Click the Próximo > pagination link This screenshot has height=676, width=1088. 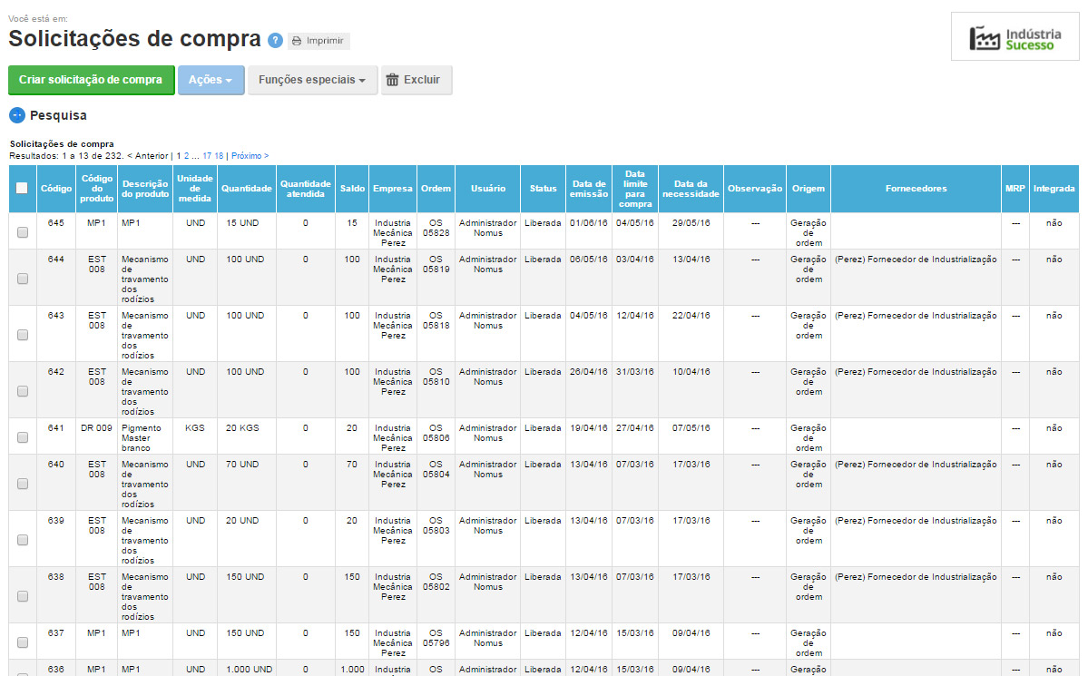point(250,156)
